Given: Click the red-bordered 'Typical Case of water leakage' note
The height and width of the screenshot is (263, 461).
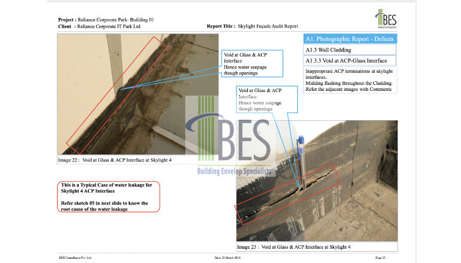Looking at the screenshot, I should tap(108, 197).
